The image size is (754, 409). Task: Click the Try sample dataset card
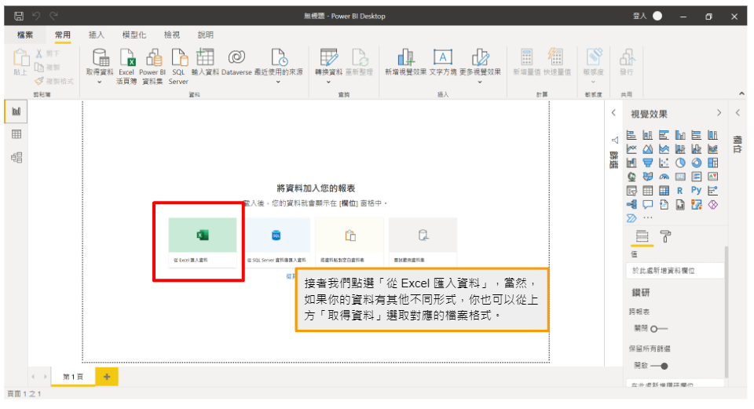coord(423,242)
